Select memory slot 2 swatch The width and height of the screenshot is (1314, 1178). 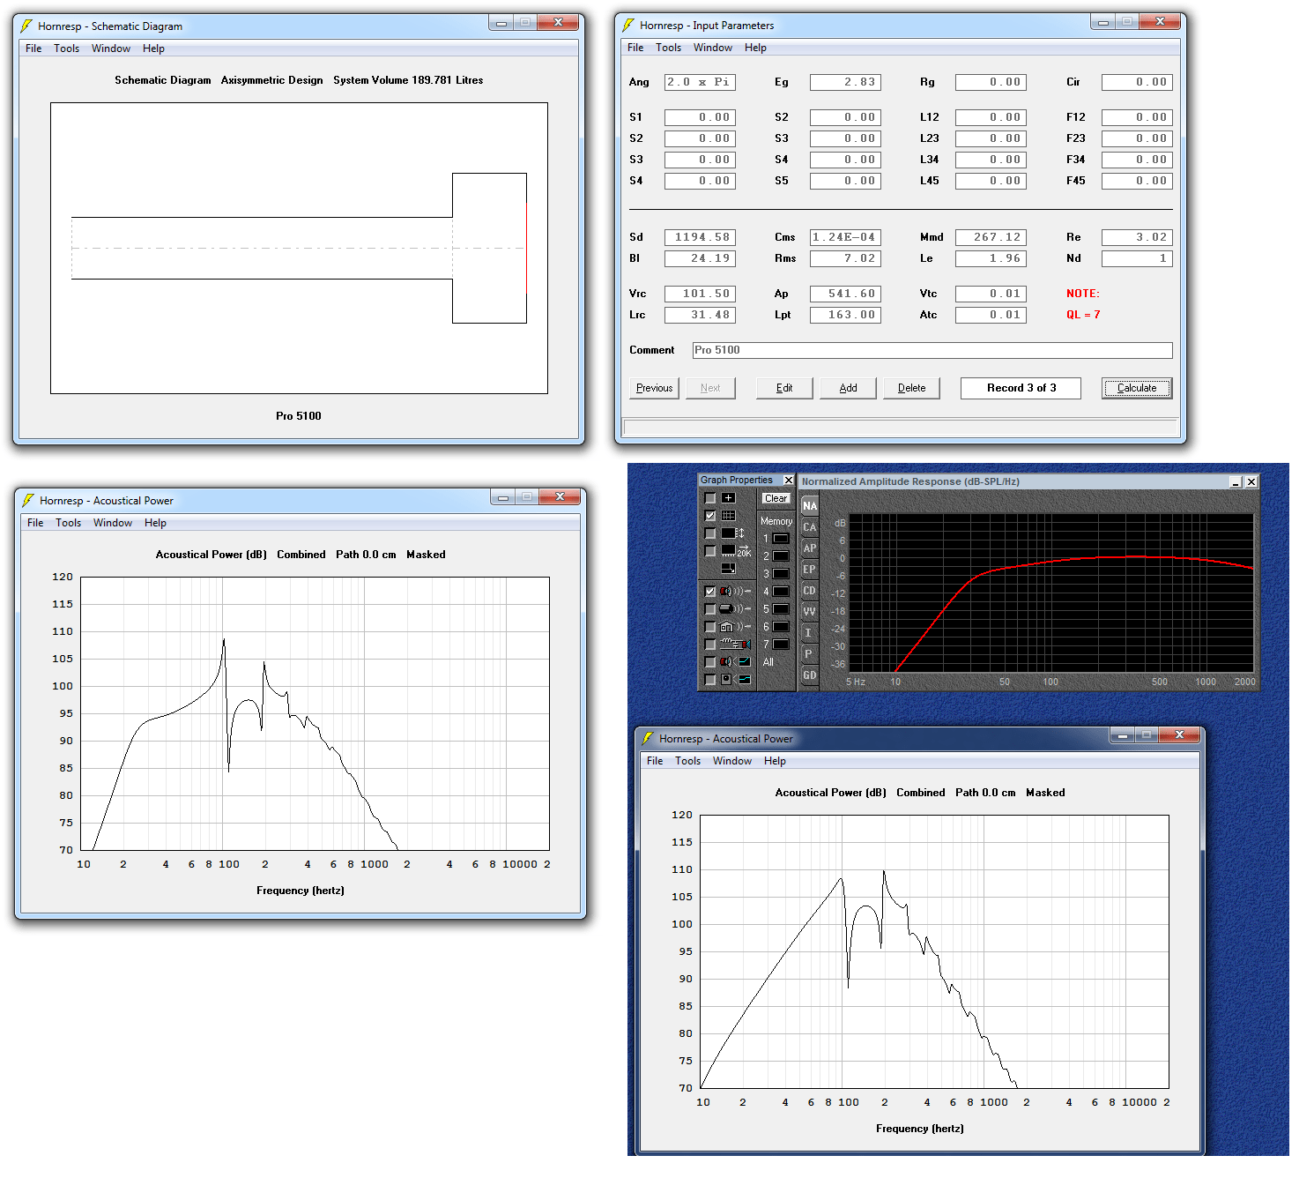781,555
